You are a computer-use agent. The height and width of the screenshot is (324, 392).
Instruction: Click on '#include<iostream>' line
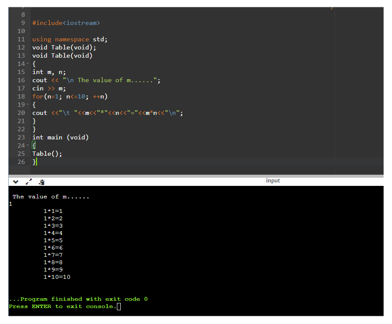66,23
